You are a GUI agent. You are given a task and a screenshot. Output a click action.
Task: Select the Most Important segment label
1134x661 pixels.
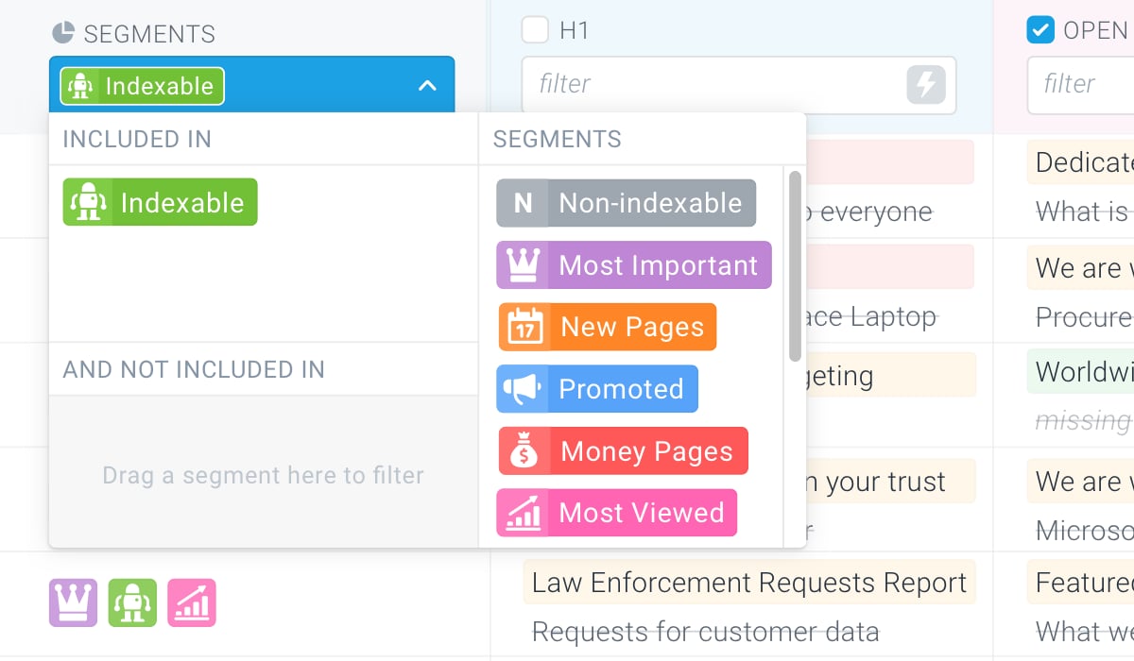(x=658, y=265)
